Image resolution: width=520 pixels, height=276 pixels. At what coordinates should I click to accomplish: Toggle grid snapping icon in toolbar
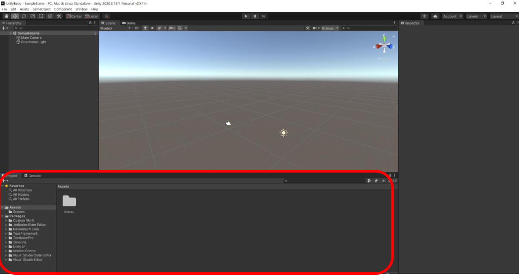pos(107,16)
